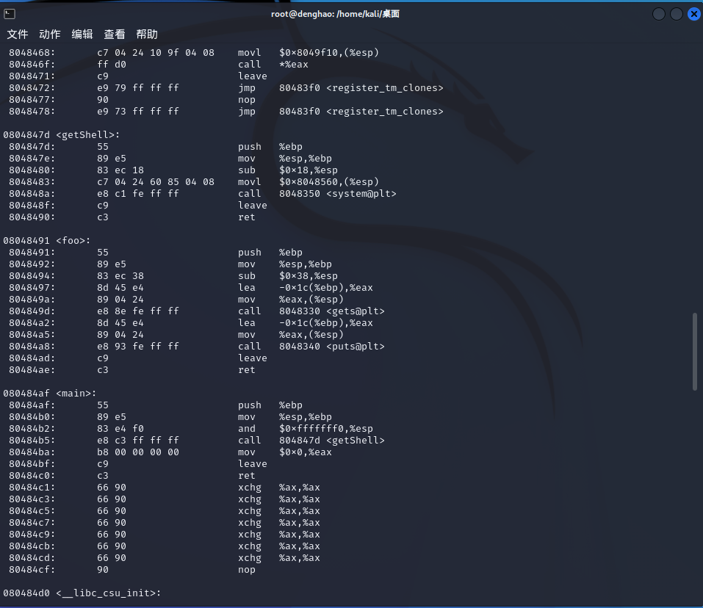Click the sub $0x38,%esp instruction
703x608 pixels.
click(x=288, y=276)
